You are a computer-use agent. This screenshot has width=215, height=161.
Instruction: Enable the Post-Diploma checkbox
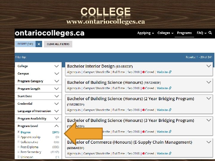[x=19, y=147]
